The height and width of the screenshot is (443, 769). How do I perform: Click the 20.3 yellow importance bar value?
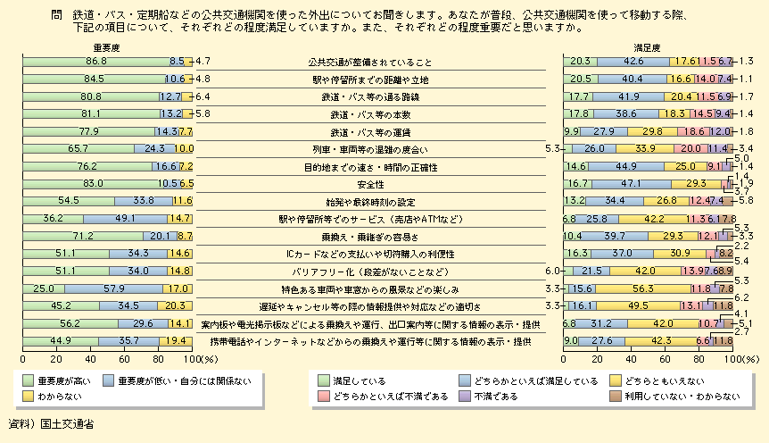[x=175, y=306]
